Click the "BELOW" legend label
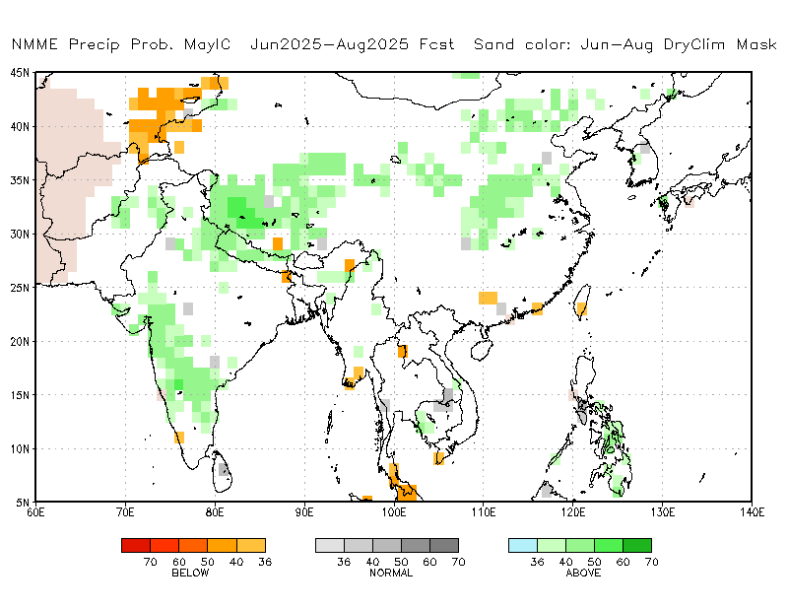Image resolution: width=788 pixels, height=609 pixels. 190,573
